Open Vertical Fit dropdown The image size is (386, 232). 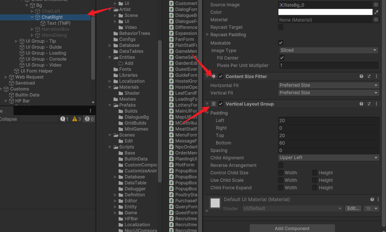(x=329, y=93)
